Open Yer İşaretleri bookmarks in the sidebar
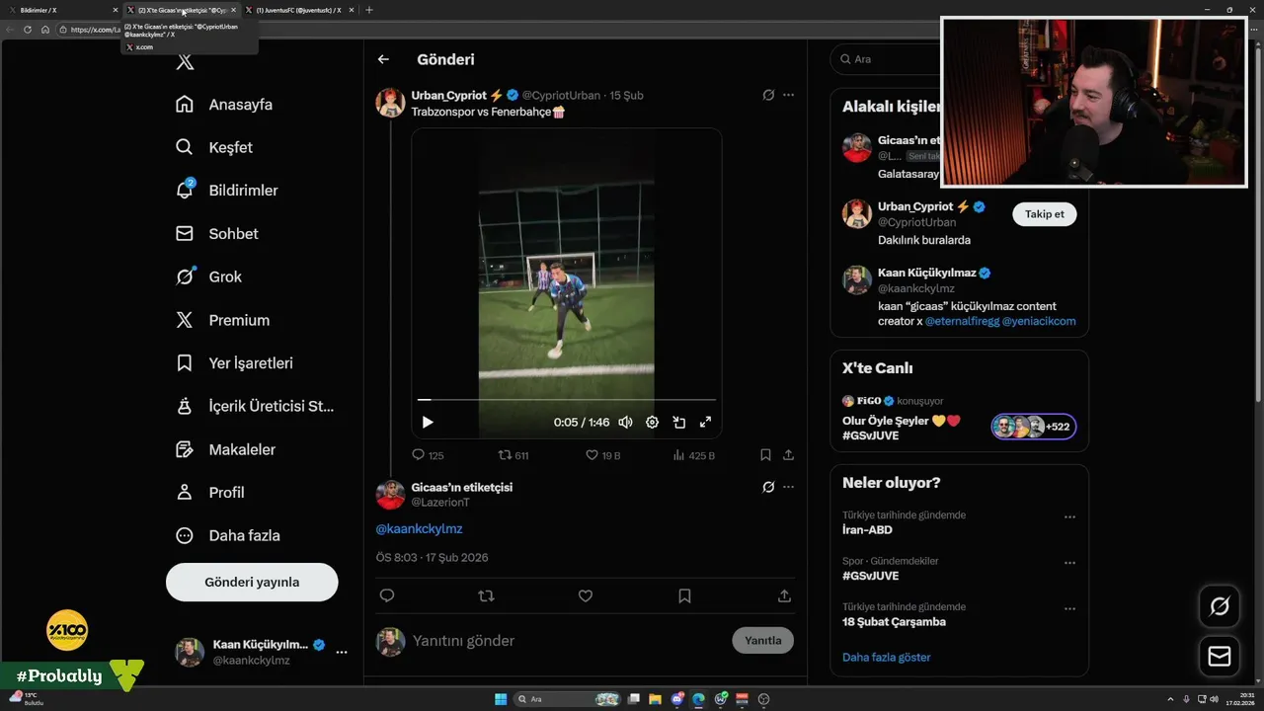The image size is (1264, 711). coord(234,363)
